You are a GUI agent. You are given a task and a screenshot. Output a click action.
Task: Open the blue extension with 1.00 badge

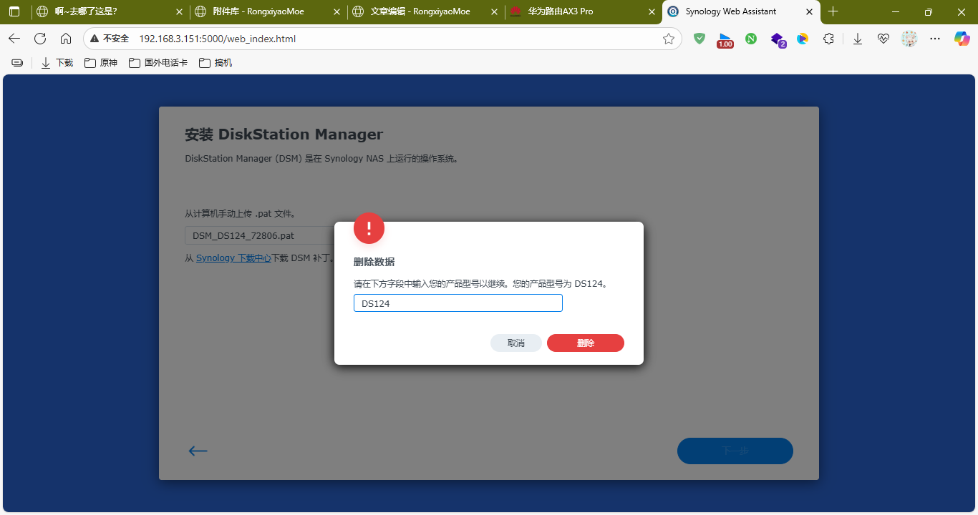[x=725, y=39]
